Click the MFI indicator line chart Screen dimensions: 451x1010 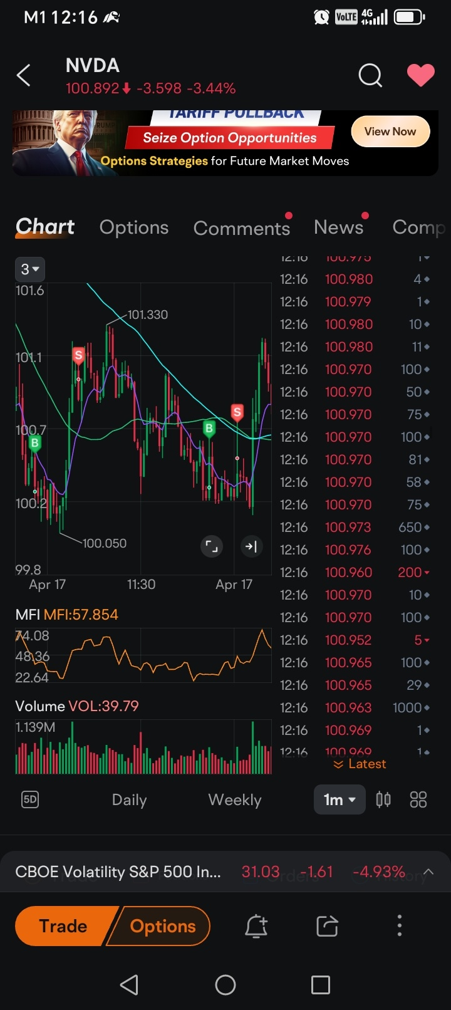coord(143,655)
